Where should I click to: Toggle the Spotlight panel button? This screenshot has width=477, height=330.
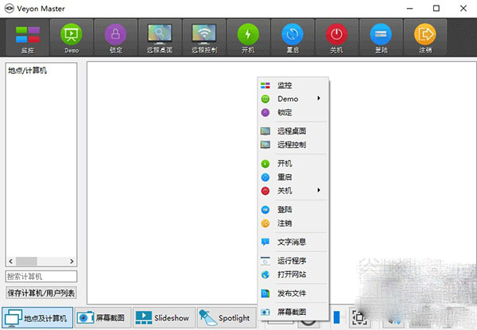pyautogui.click(x=227, y=318)
